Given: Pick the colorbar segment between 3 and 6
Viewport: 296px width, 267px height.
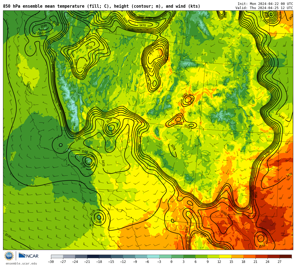Looking at the screenshot, I should 189,256.
